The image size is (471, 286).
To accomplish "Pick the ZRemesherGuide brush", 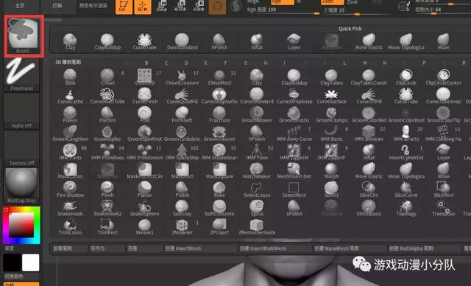I will 257,227.
